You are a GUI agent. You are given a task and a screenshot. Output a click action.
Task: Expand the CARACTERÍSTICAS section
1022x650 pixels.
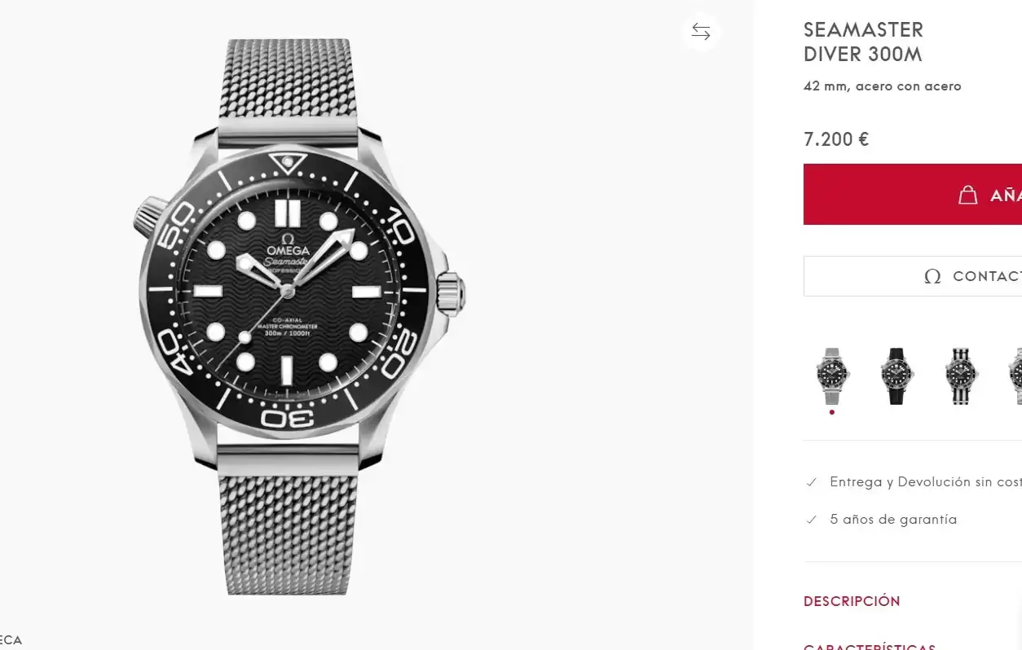click(x=869, y=645)
